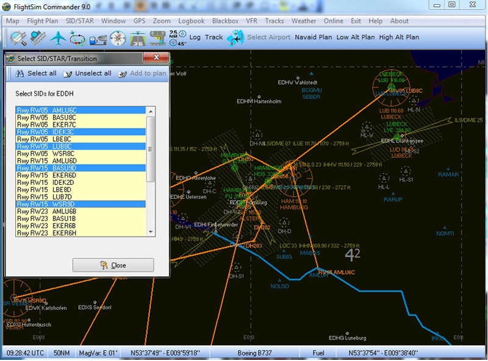Image resolution: width=488 pixels, height=361 pixels.
Task: Click the Track toolbar button
Action: coord(214,37)
